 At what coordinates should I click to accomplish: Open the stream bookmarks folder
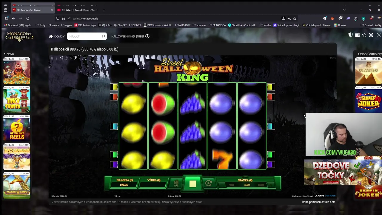pos(53,25)
